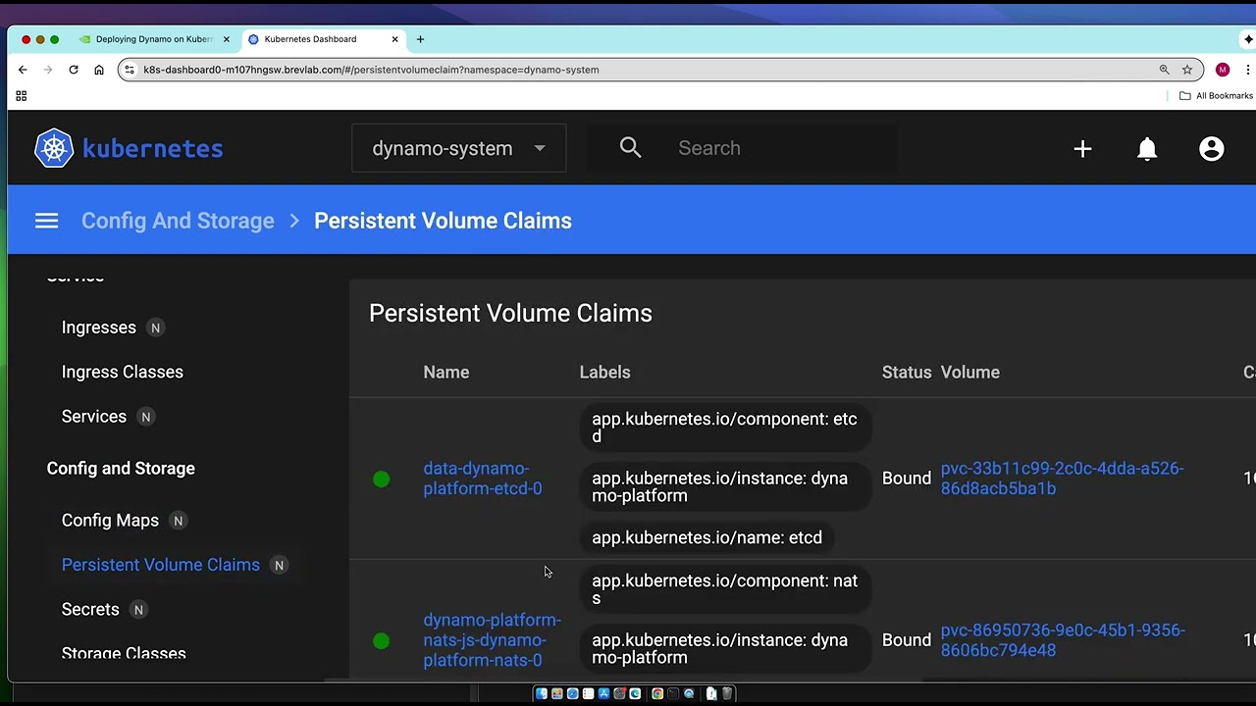Close the Deploying Dynamo tab
This screenshot has height=706, width=1256.
(227, 39)
